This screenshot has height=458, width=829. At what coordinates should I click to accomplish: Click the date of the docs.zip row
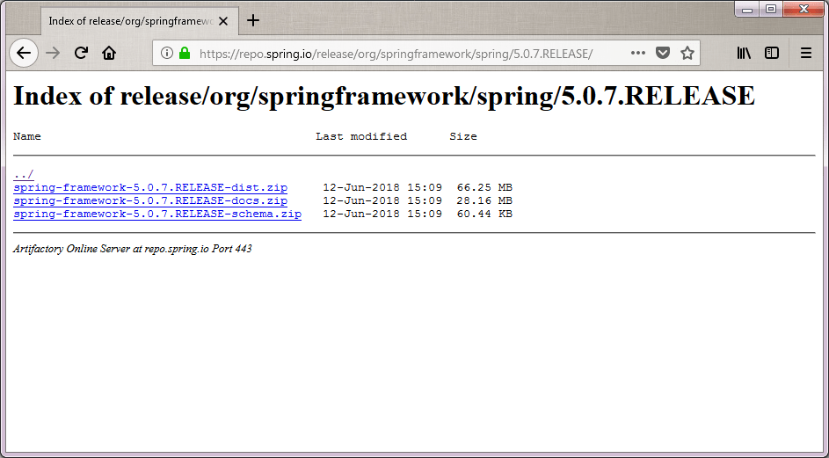[x=382, y=200]
